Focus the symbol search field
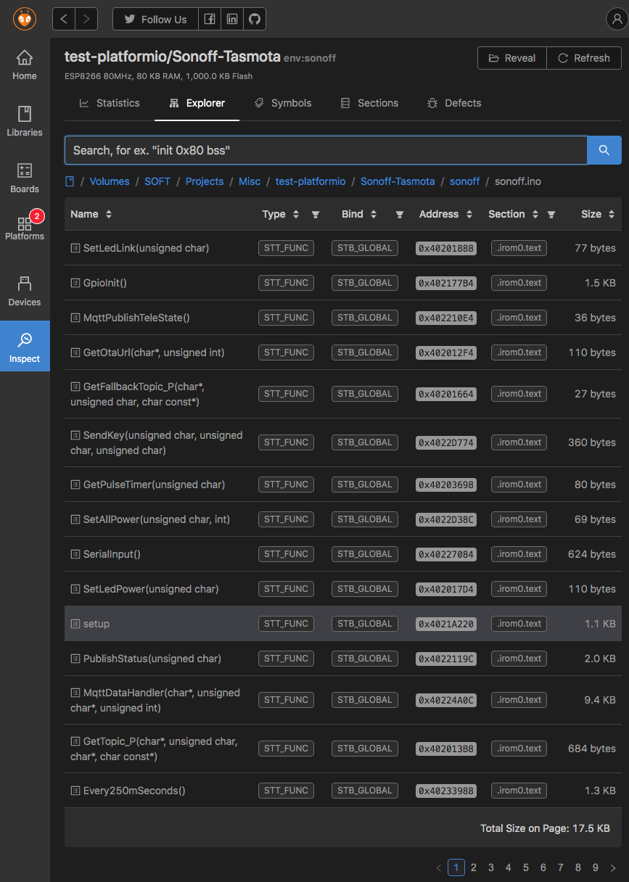The height and width of the screenshot is (882, 629). point(326,150)
